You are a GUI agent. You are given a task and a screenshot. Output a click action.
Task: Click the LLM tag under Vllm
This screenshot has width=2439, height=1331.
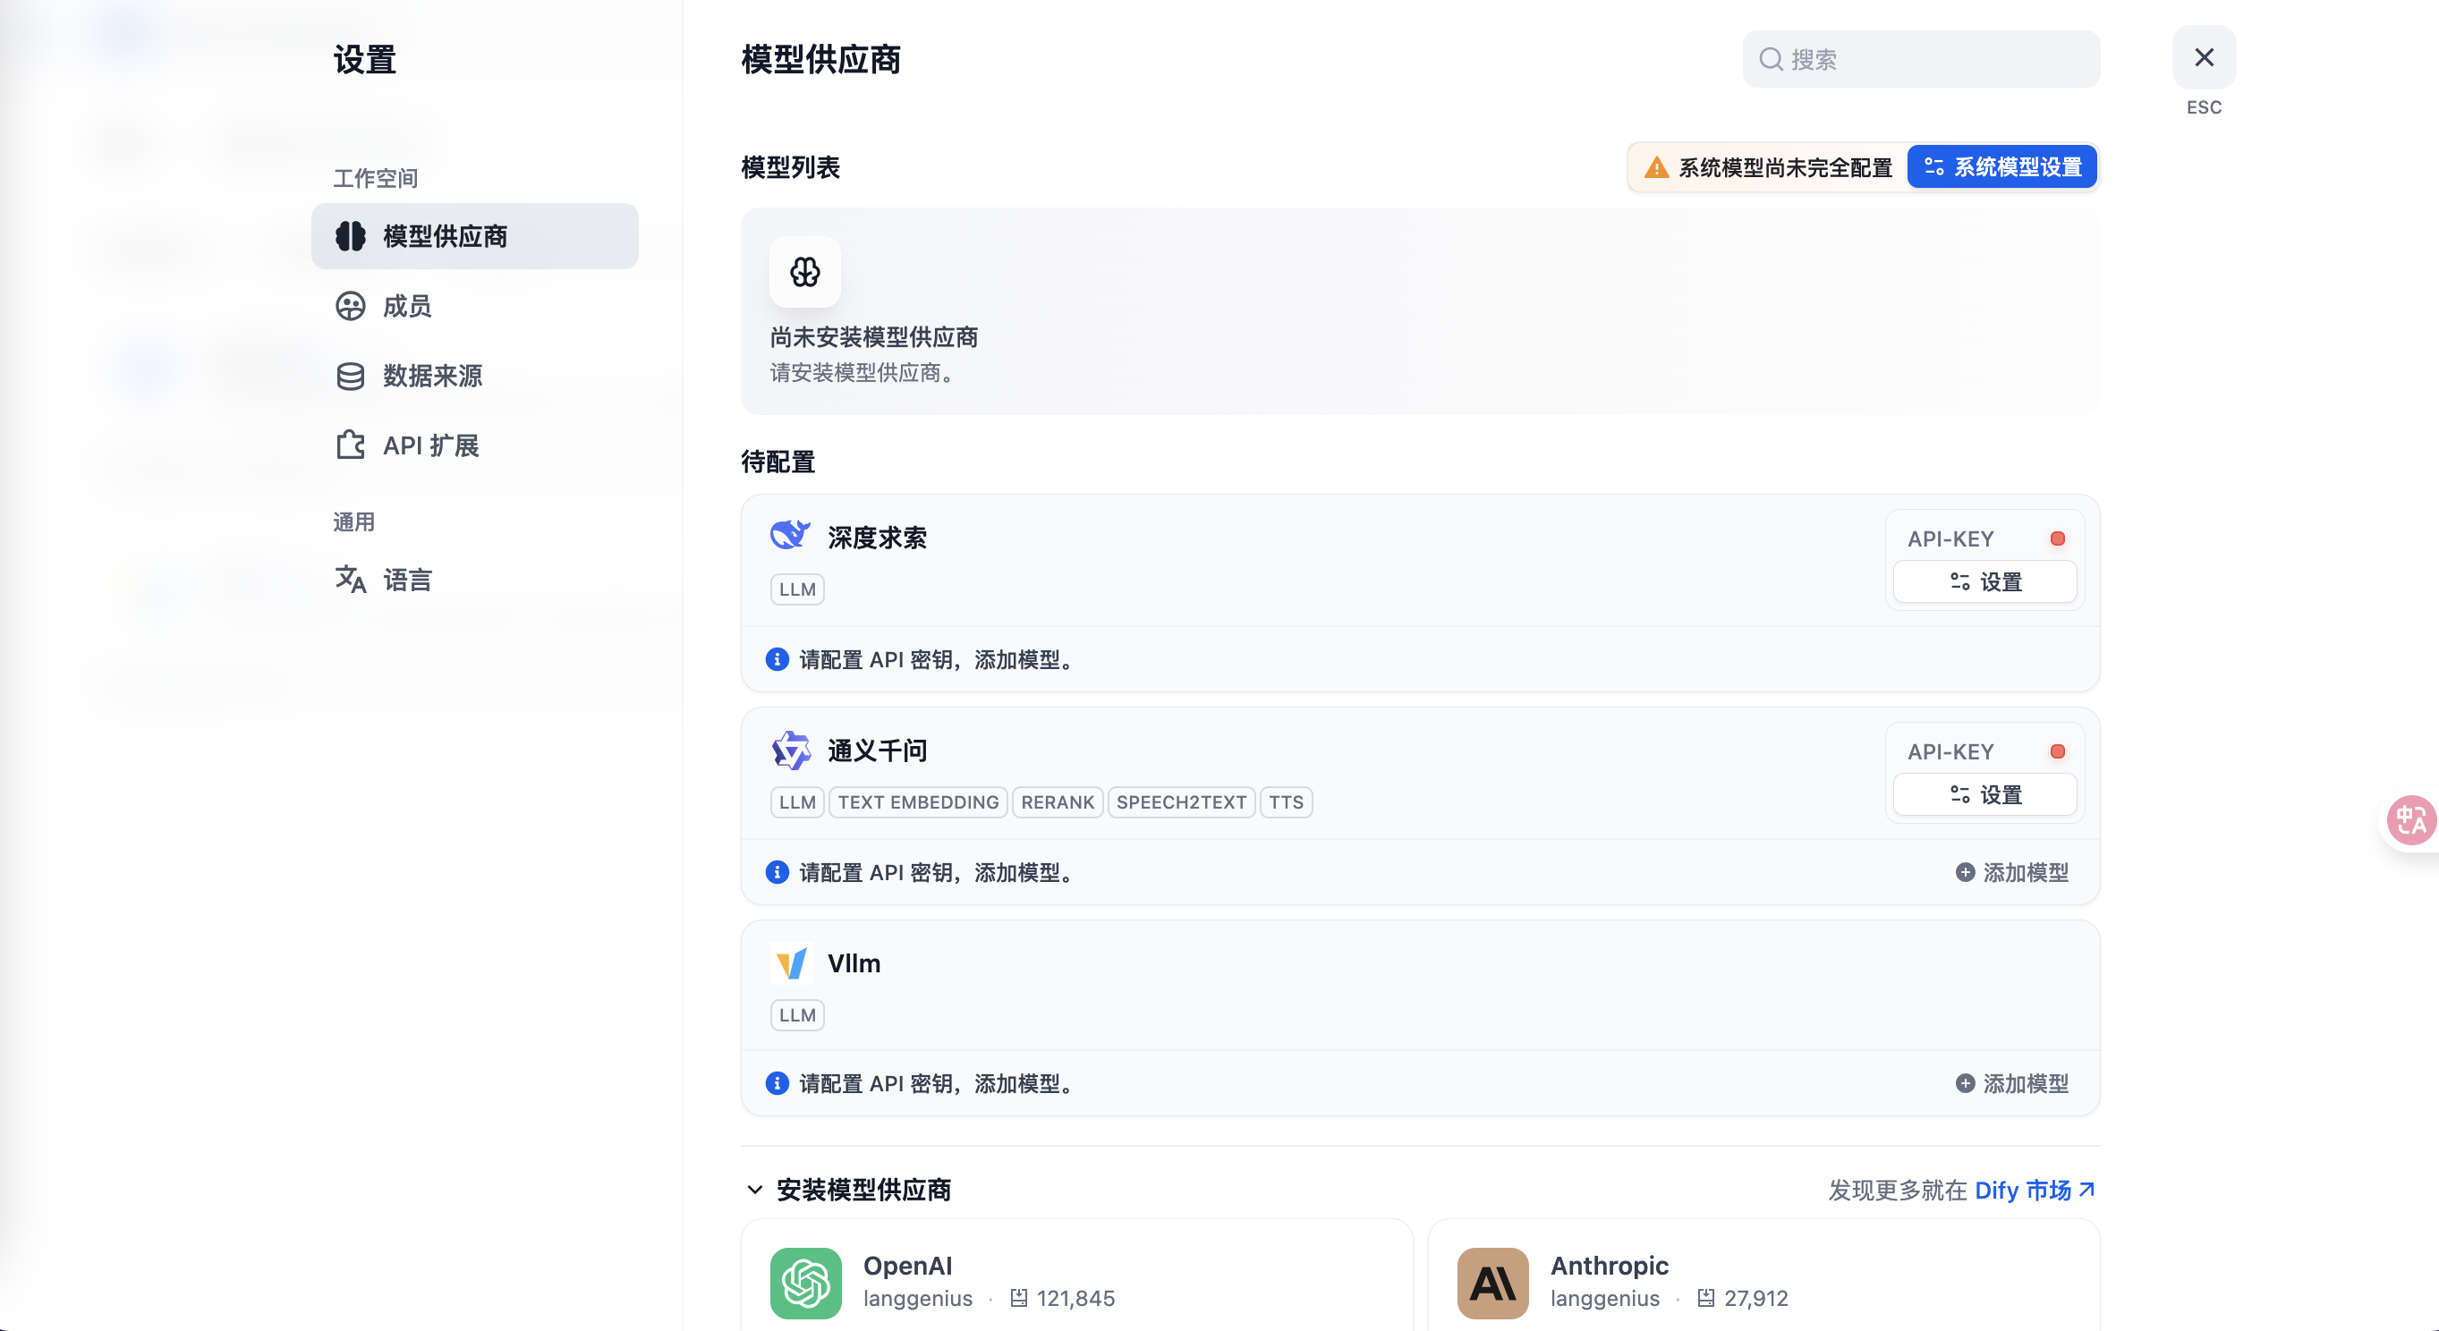(797, 1015)
